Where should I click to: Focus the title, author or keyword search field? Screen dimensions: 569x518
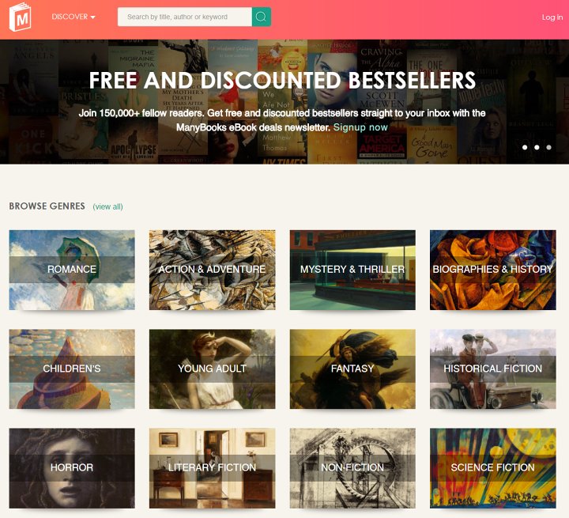[x=185, y=17]
